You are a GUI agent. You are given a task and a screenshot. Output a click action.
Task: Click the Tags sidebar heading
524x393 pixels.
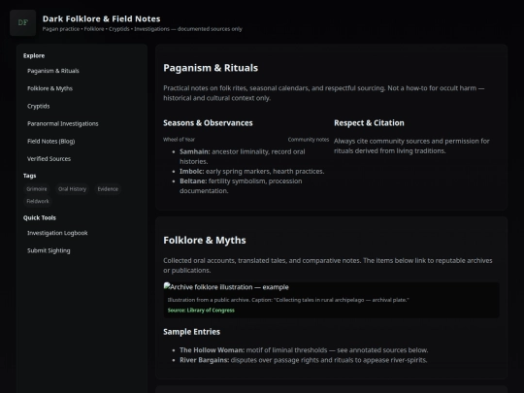[29, 176]
